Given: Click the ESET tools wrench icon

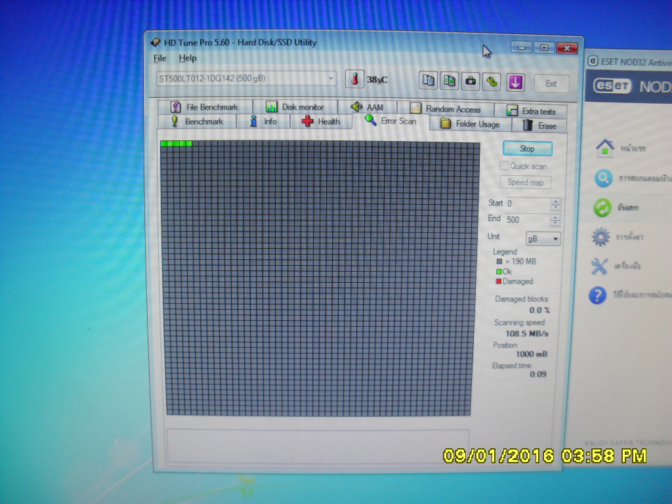Looking at the screenshot, I should [x=599, y=266].
